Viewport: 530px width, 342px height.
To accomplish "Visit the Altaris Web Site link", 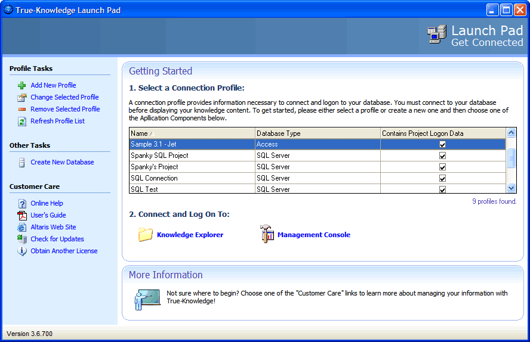I will (53, 227).
